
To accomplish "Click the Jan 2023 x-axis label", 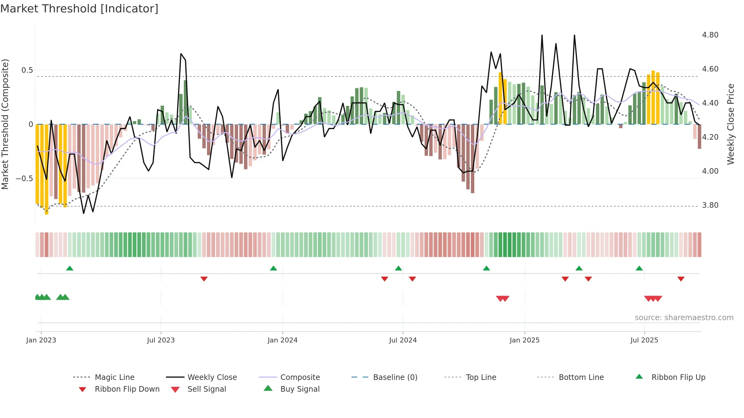I will 41,340.
